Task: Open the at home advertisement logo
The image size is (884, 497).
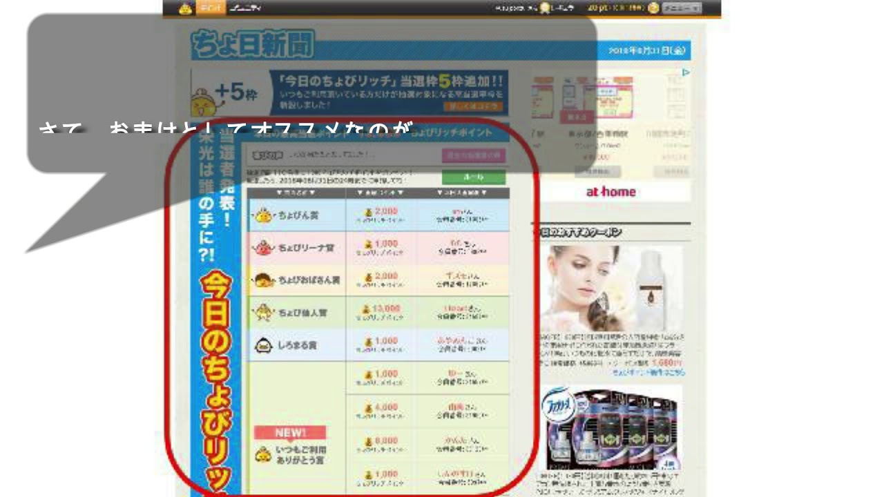Action: (x=611, y=192)
